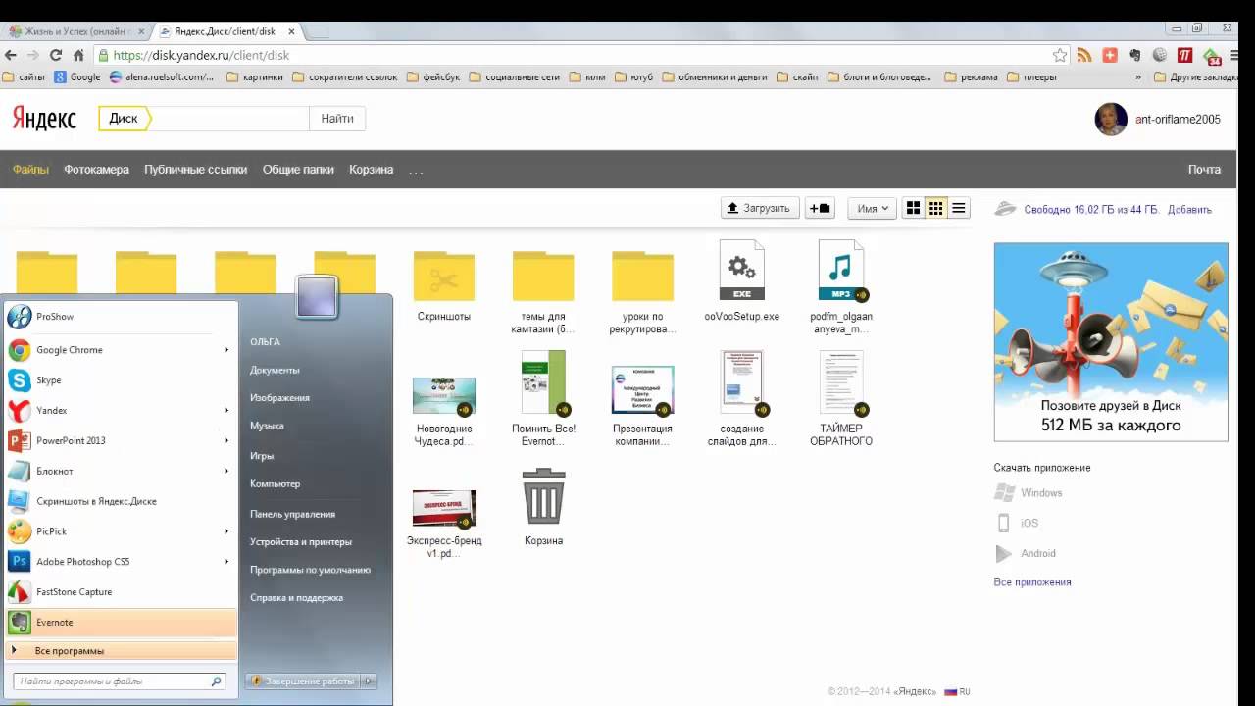Open Компьютер from the Start menu

tap(275, 483)
